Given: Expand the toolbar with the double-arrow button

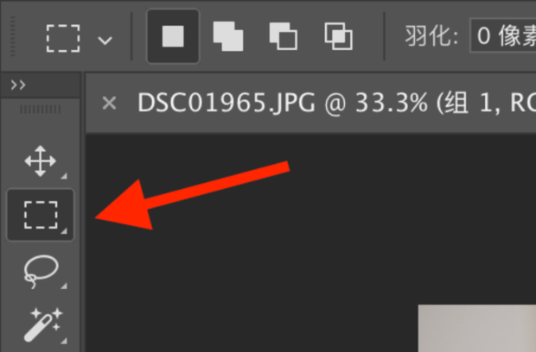Looking at the screenshot, I should pyautogui.click(x=18, y=85).
